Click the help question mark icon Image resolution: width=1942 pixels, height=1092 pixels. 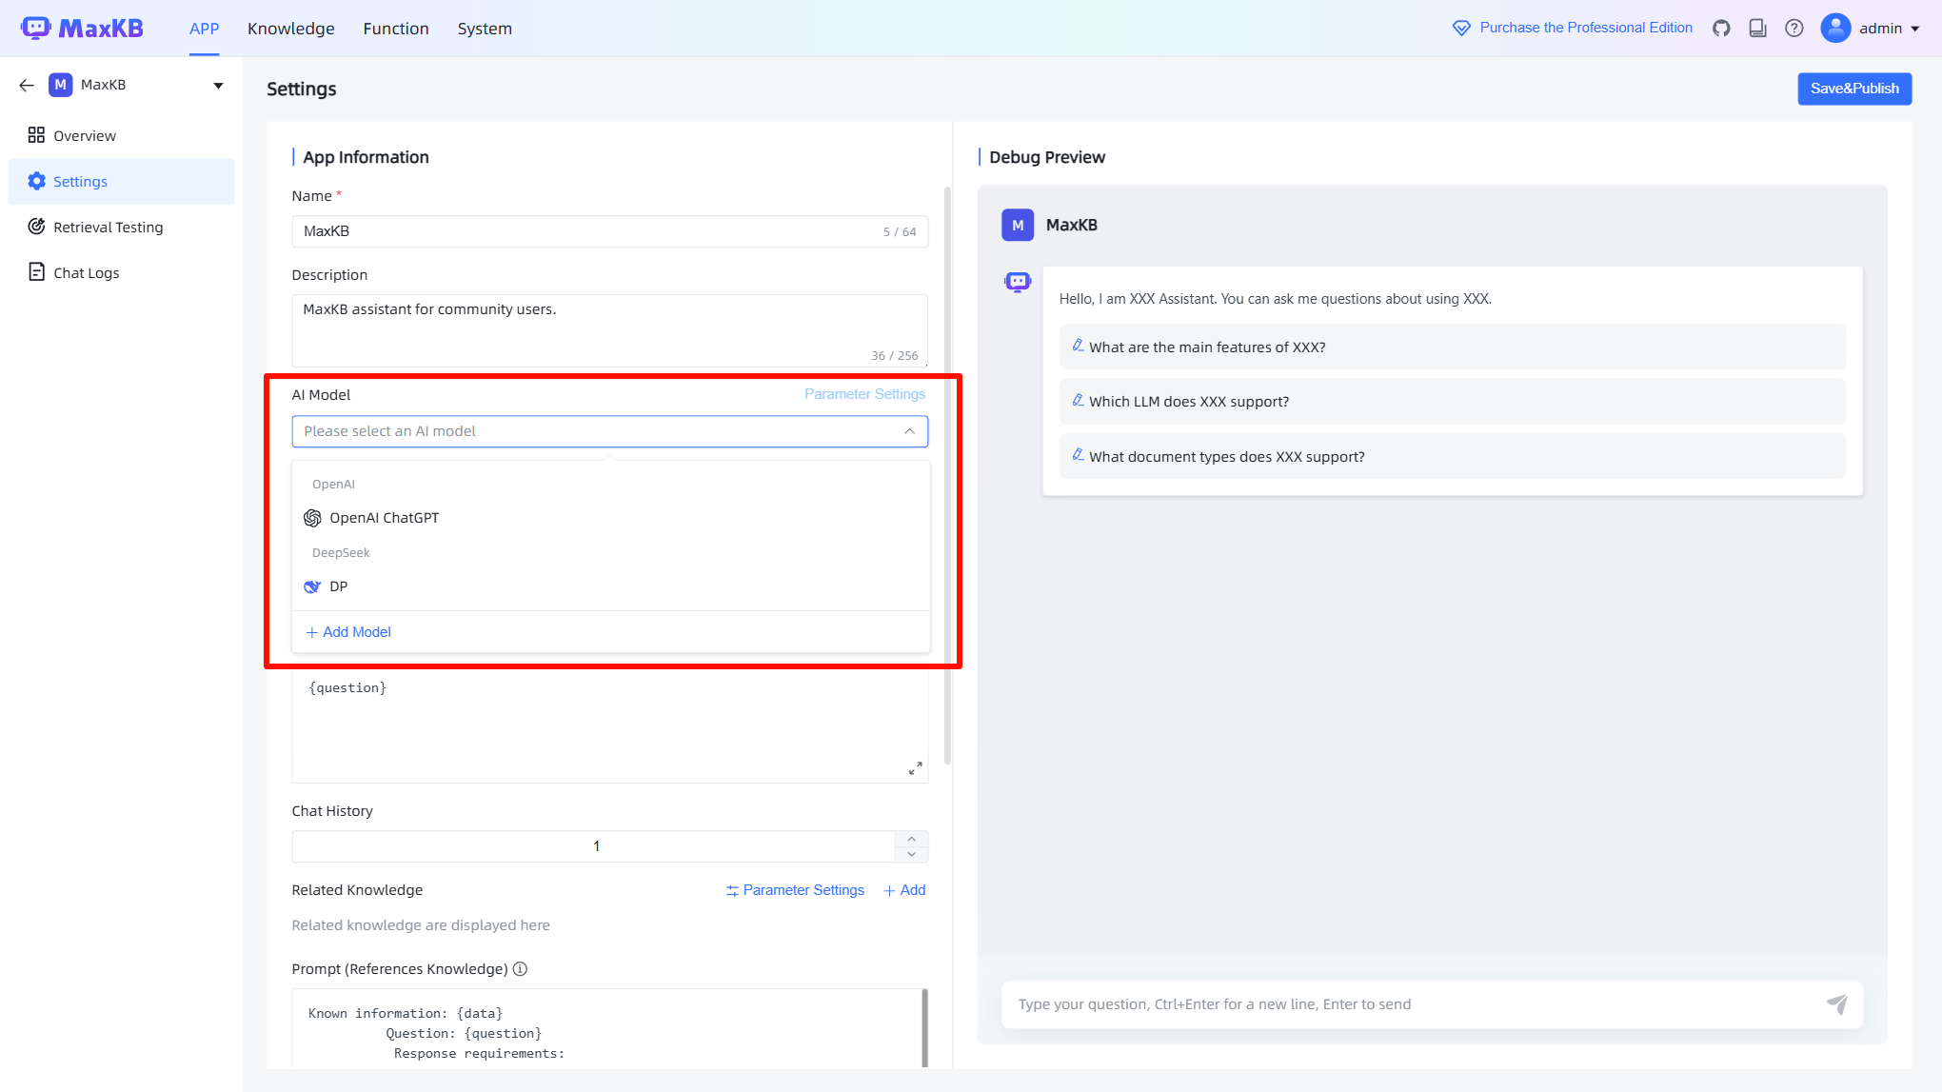[x=1794, y=29]
